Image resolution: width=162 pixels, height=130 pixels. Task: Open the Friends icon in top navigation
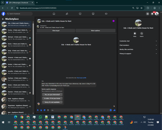click(67, 14)
